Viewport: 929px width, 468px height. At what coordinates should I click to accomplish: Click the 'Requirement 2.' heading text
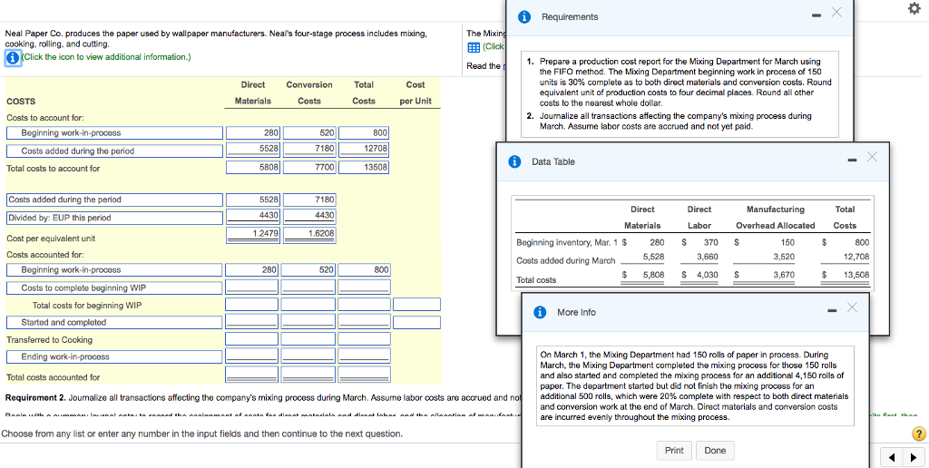tap(35, 397)
